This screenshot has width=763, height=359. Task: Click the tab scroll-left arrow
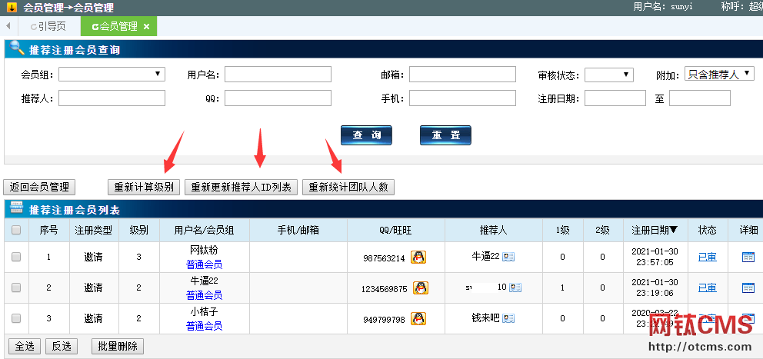click(8, 26)
